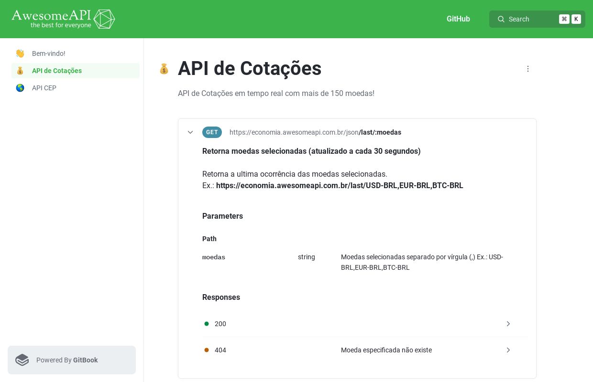Click the string type label
The height and width of the screenshot is (382, 593).
click(307, 257)
